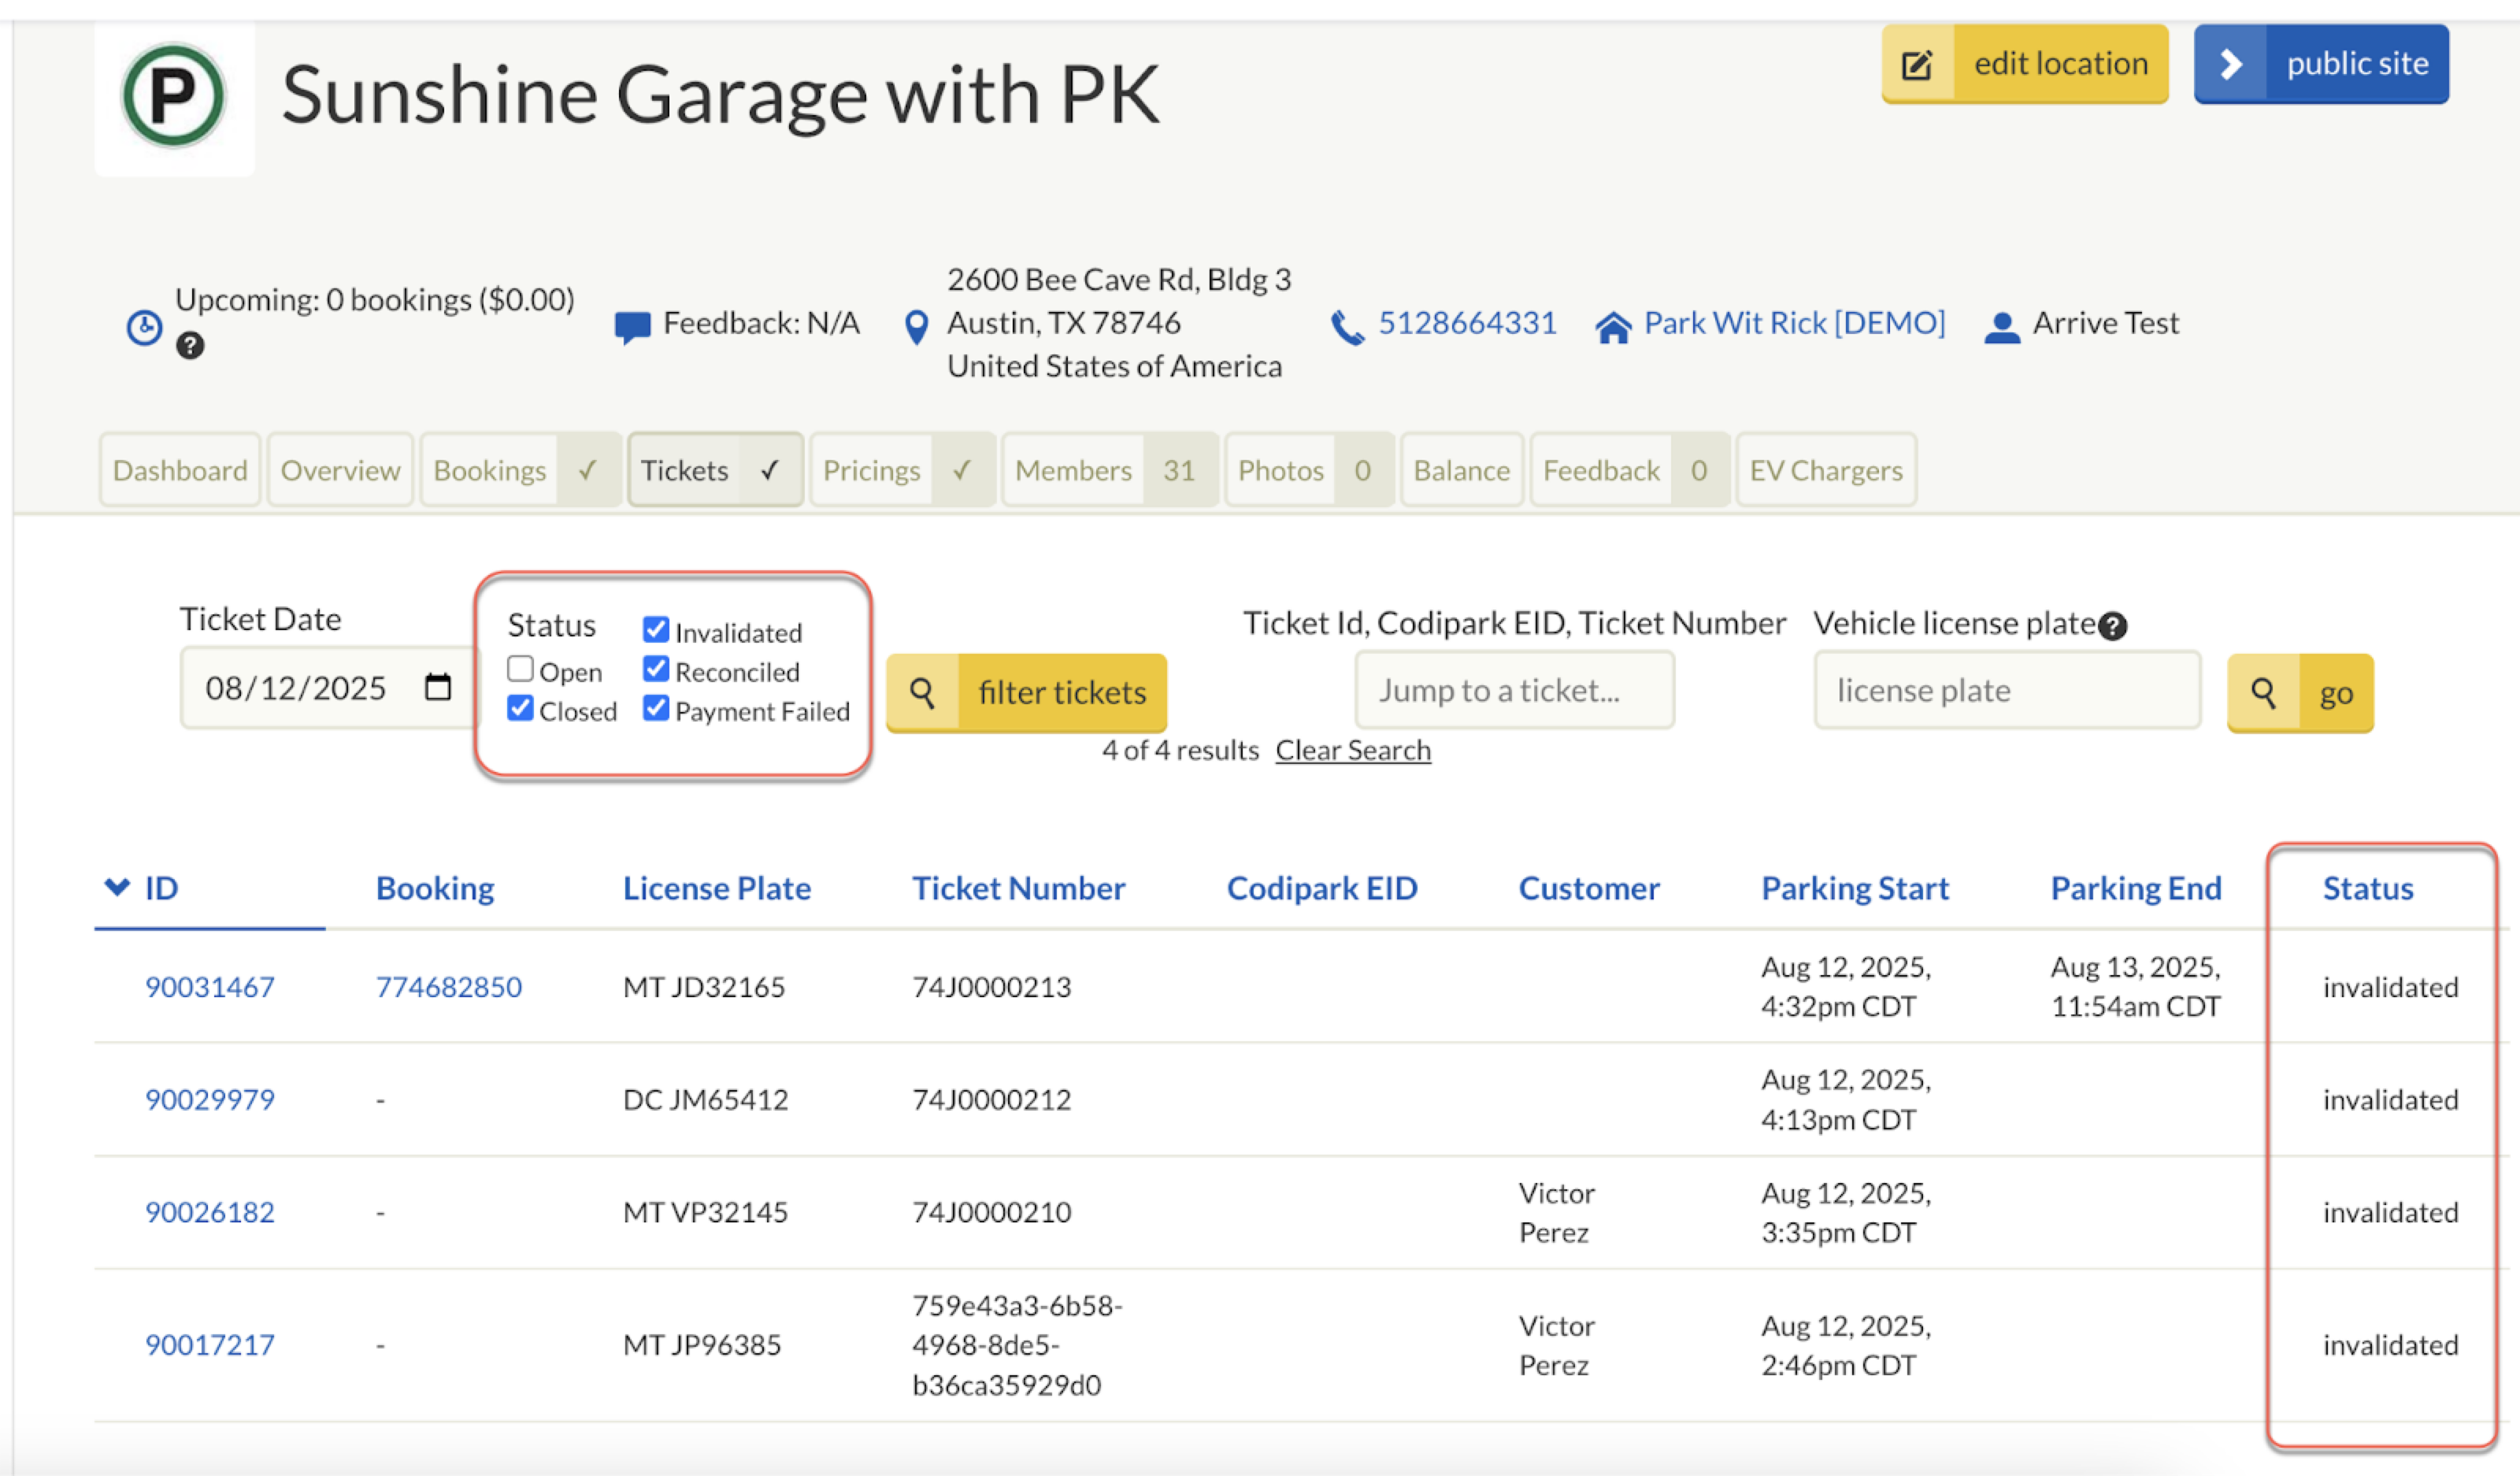2520x1476 pixels.
Task: Click the edit location button
Action: (2024, 64)
